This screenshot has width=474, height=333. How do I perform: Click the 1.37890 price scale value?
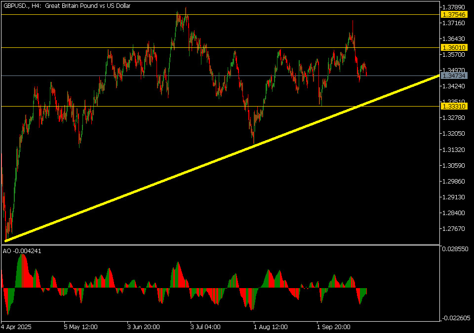point(453,7)
